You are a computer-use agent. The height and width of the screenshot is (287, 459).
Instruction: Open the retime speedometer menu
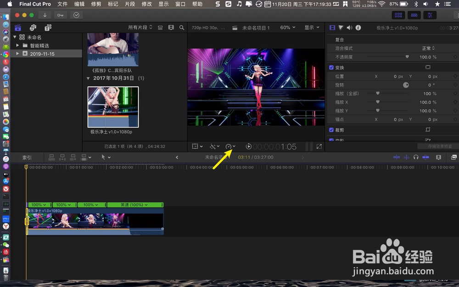[x=230, y=146]
